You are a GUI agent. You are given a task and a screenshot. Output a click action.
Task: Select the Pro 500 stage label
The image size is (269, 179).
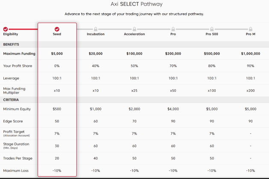click(x=212, y=34)
